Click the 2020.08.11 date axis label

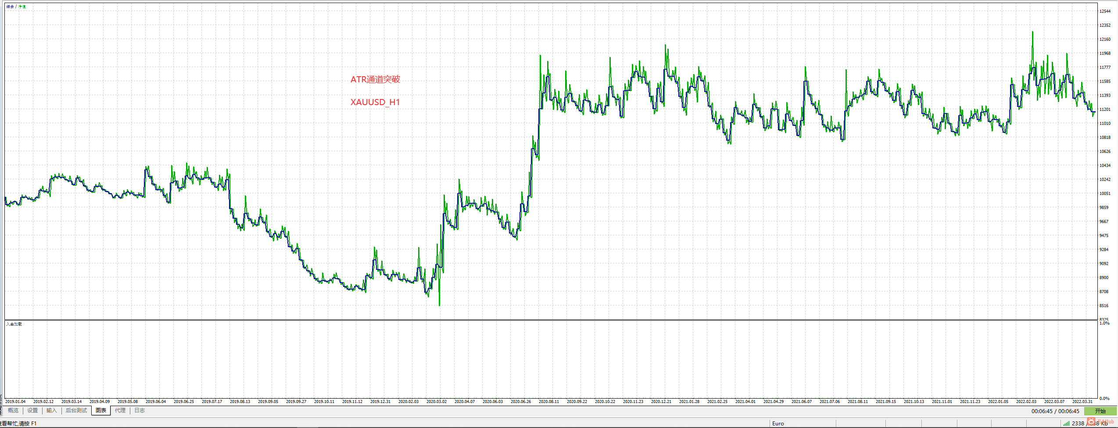click(x=548, y=401)
